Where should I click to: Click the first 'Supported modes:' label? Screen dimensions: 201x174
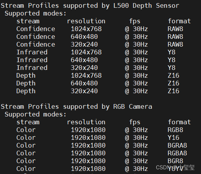pos(35,14)
